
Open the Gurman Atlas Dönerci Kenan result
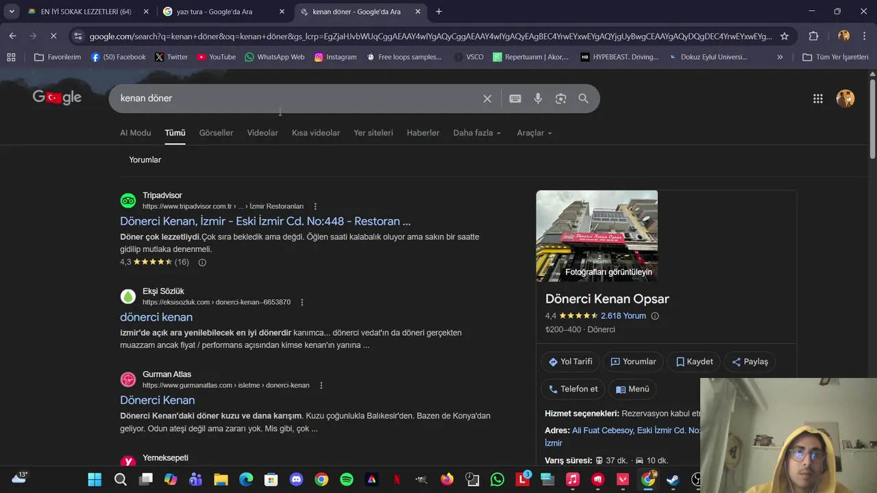pos(158,400)
